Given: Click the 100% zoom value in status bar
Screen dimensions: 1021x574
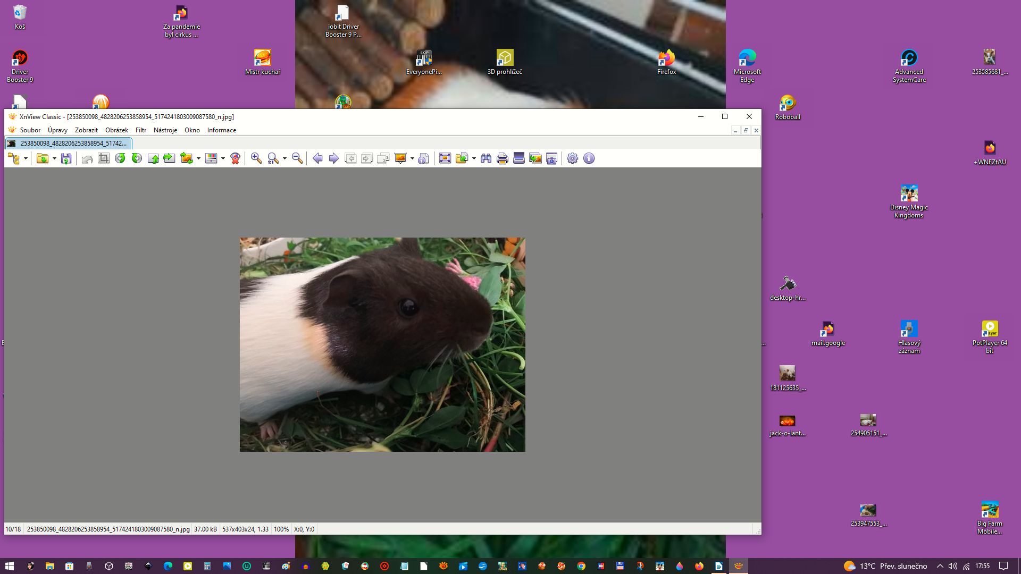Looking at the screenshot, I should 281,529.
